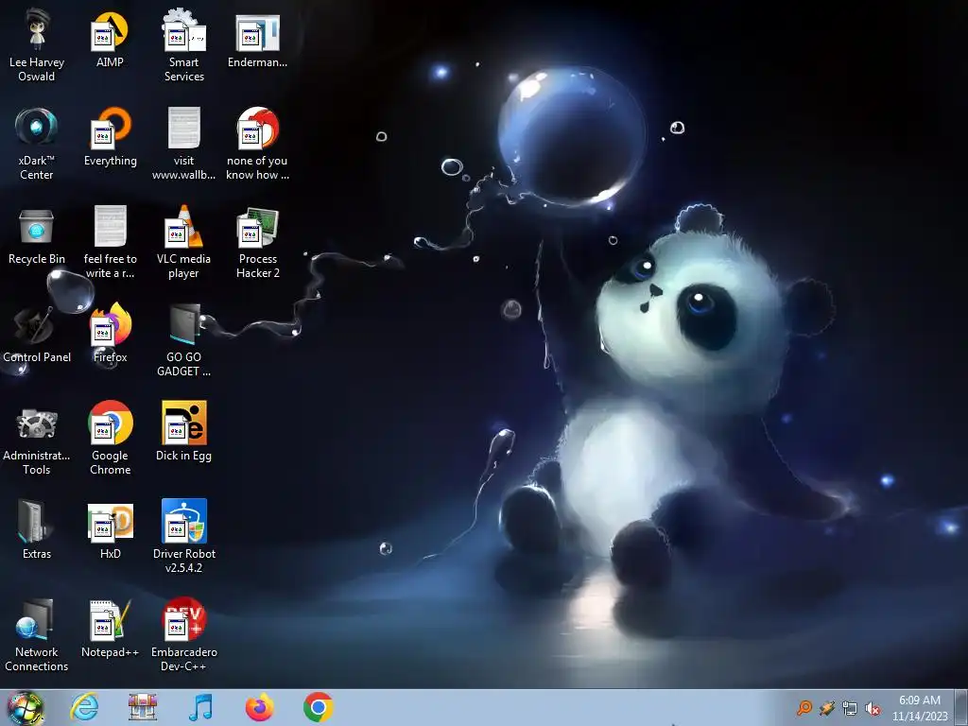The height and width of the screenshot is (726, 968).
Task: Launch Firefox from the taskbar
Action: pos(259,707)
